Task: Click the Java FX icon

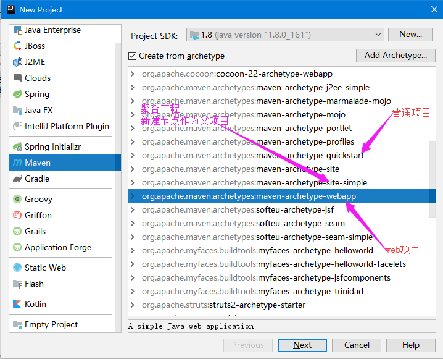Action: [x=17, y=110]
